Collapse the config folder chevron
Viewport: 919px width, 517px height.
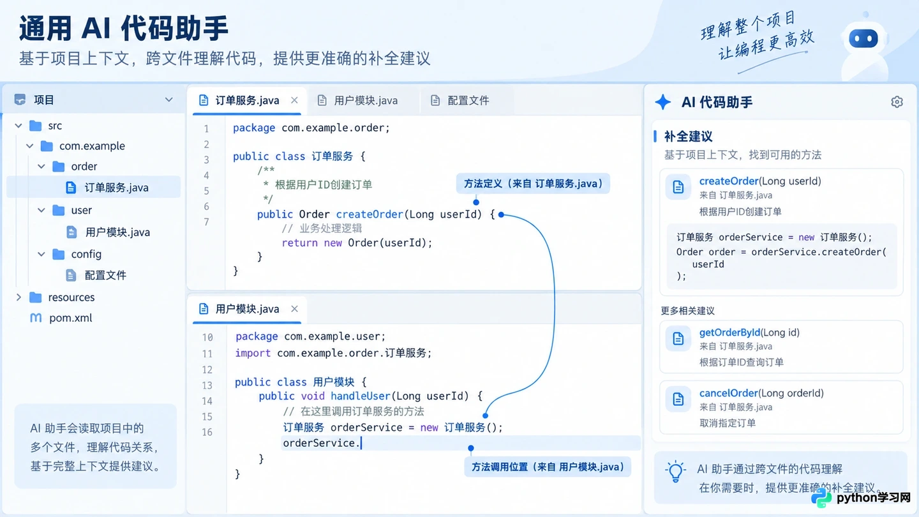point(41,254)
